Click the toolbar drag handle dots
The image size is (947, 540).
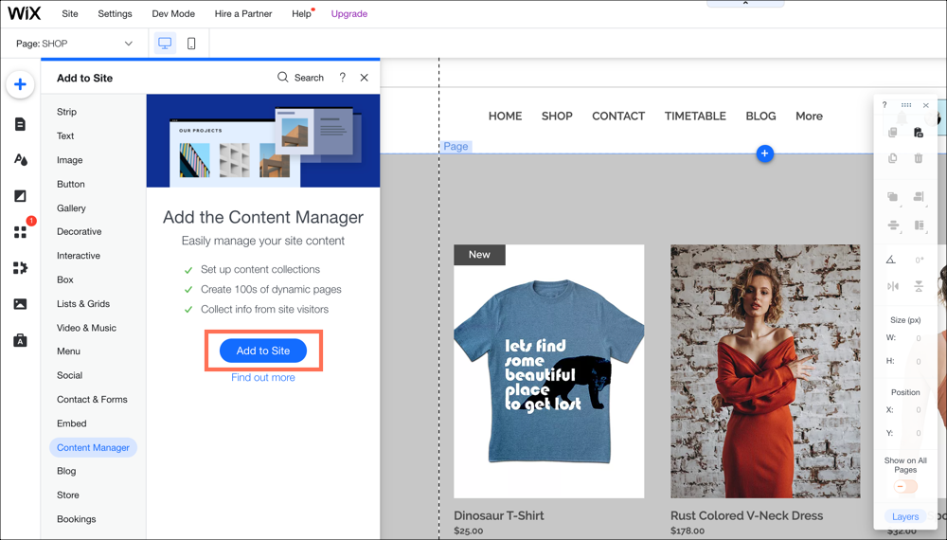tap(906, 105)
